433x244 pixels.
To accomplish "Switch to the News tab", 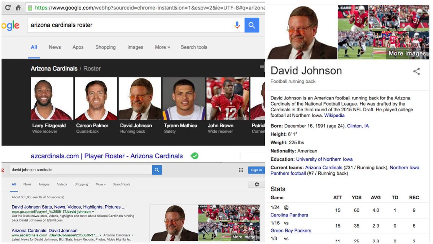I will pyautogui.click(x=54, y=47).
